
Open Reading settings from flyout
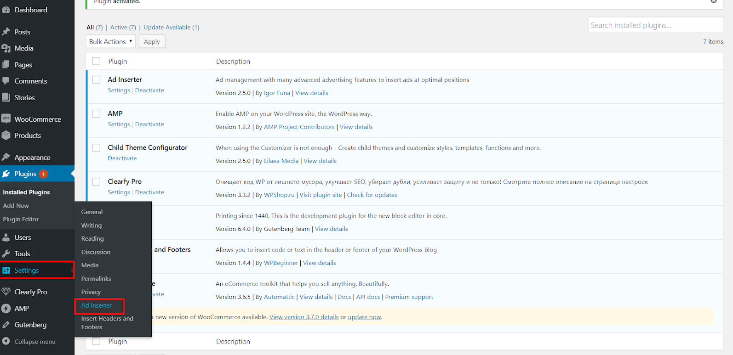(x=92, y=238)
